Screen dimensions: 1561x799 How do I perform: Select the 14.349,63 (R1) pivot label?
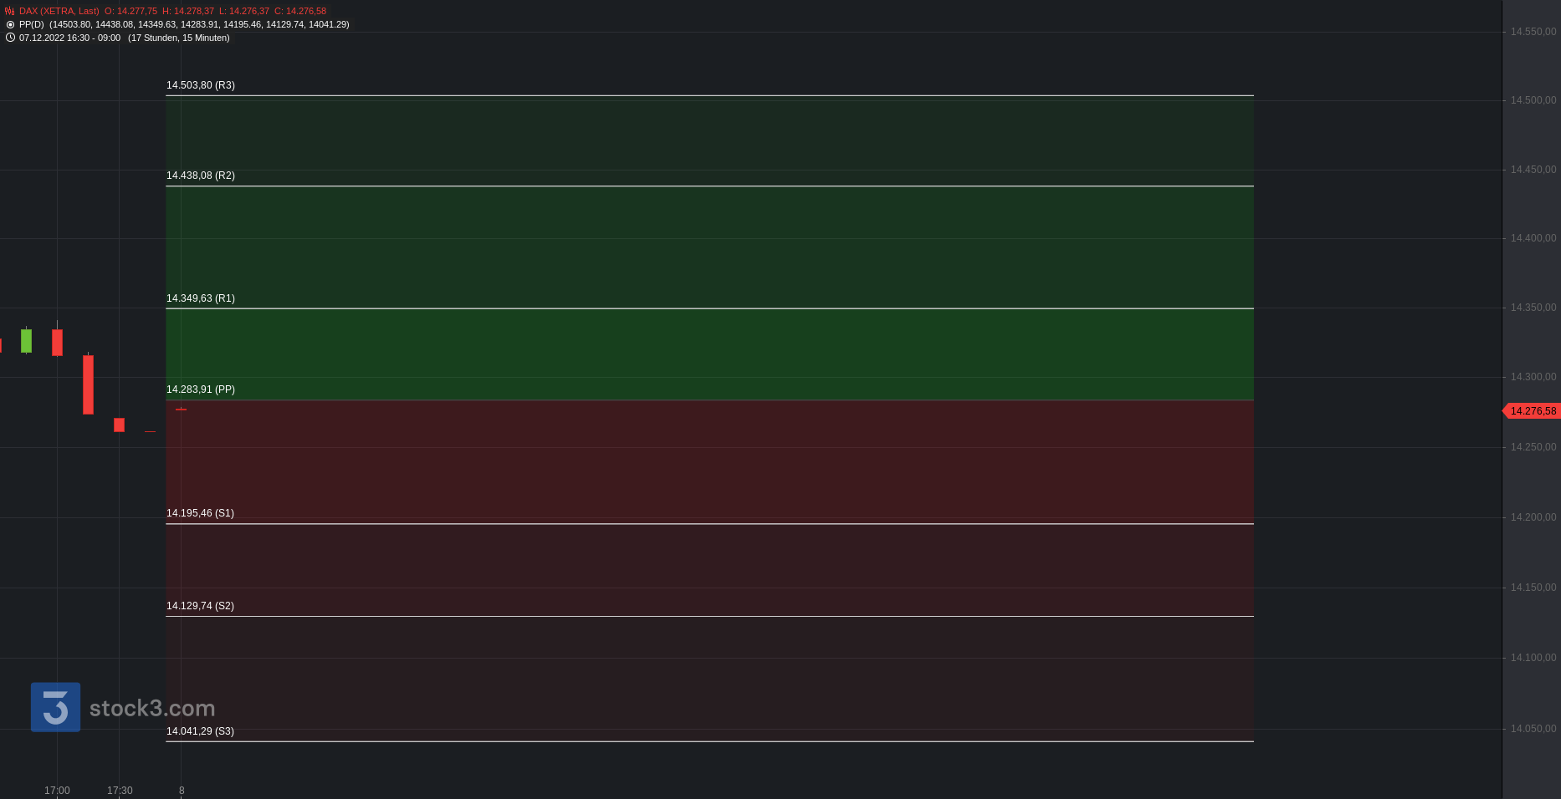coord(201,298)
